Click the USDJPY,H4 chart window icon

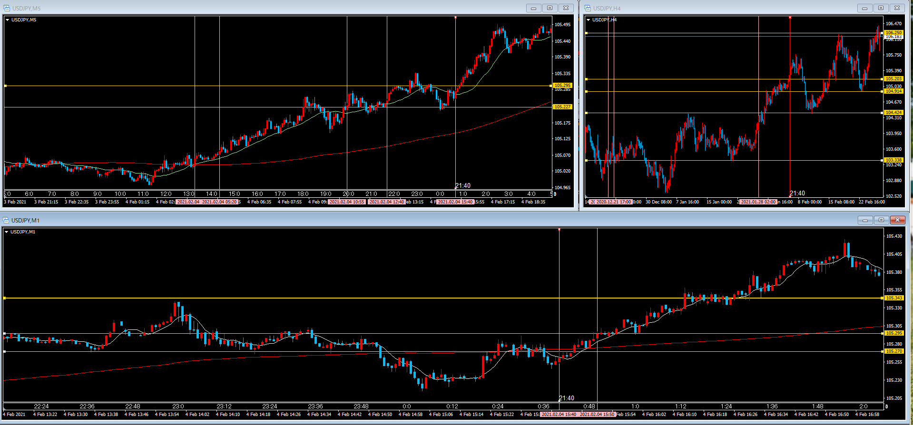[x=588, y=8]
